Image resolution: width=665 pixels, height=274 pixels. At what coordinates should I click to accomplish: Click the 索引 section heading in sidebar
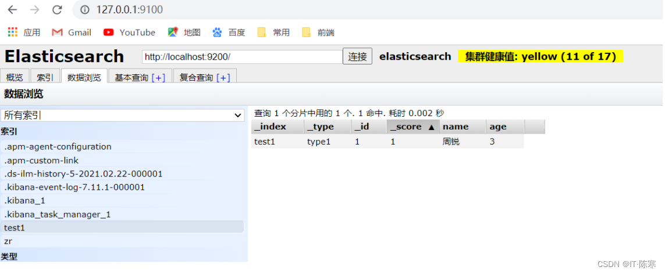(9, 132)
